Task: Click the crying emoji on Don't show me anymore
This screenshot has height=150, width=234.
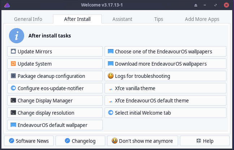Action: pos(114,141)
